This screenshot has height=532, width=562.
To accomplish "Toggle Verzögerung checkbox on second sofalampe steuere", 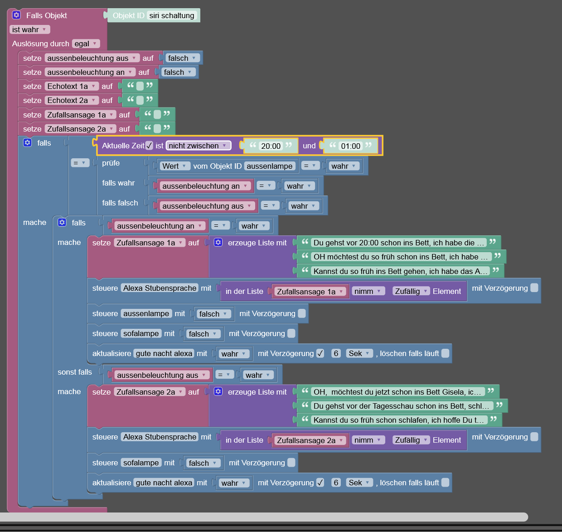I will pos(291,463).
